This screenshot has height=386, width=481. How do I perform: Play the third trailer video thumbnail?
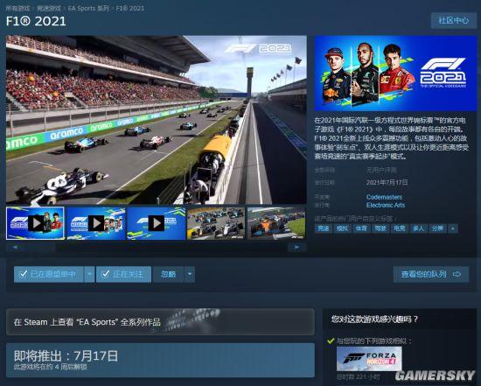point(157,223)
